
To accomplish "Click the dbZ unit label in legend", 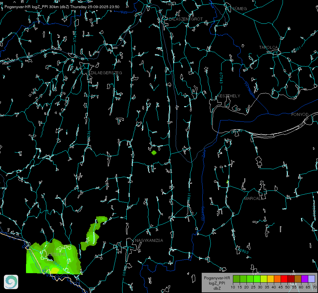I will click(x=217, y=288).
